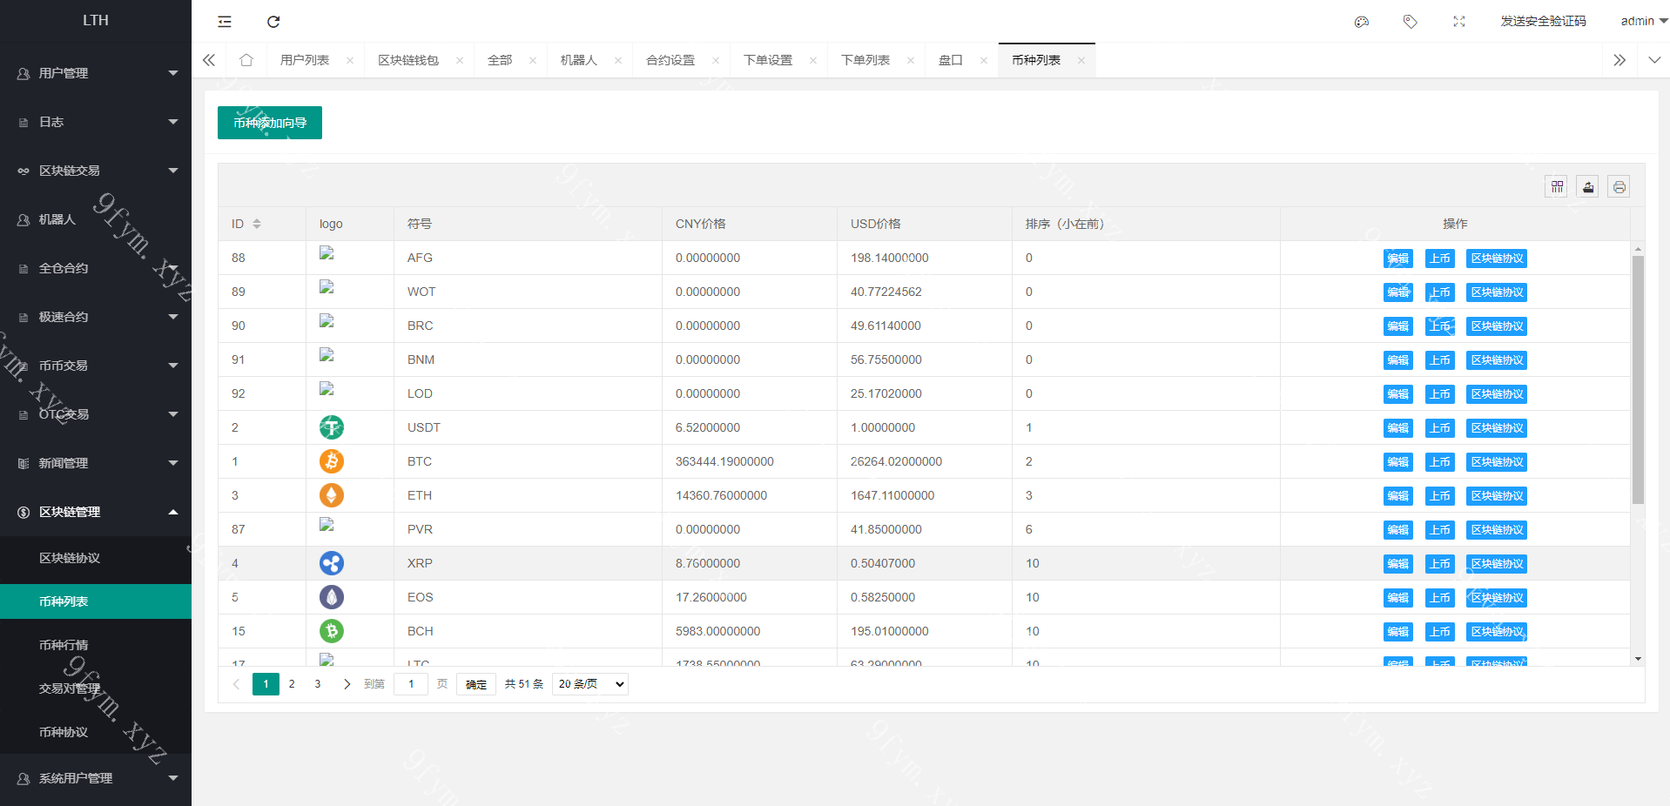Click 区块链协议 button for WOT row
This screenshot has width=1670, height=806.
click(1497, 292)
